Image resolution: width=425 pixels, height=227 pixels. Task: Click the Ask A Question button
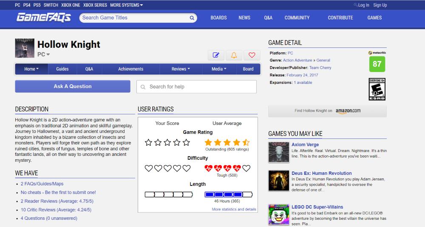[73, 86]
